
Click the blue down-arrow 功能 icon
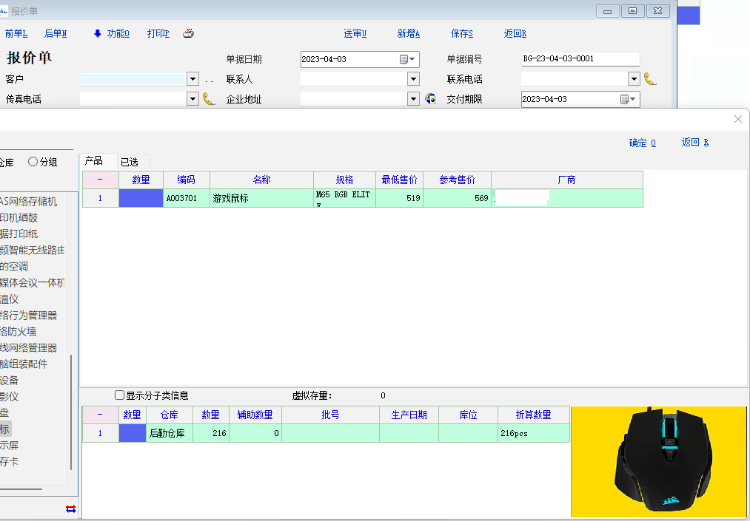click(97, 33)
